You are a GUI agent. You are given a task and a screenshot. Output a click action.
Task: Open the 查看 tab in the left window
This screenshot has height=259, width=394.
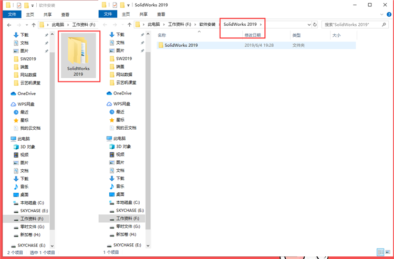pos(65,15)
